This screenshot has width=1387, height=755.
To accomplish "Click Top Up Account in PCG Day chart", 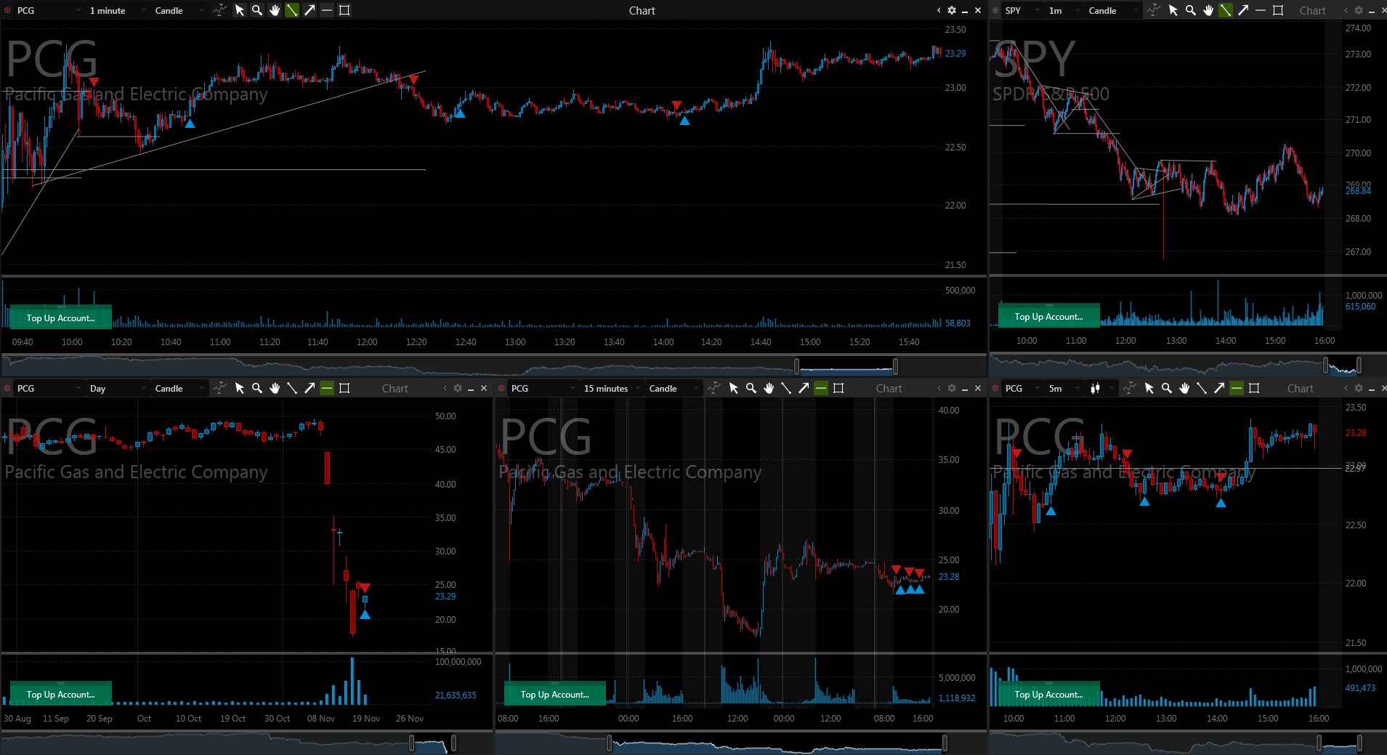I will click(x=61, y=694).
